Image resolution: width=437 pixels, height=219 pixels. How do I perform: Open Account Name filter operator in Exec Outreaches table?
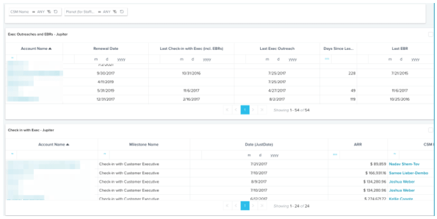(12, 58)
